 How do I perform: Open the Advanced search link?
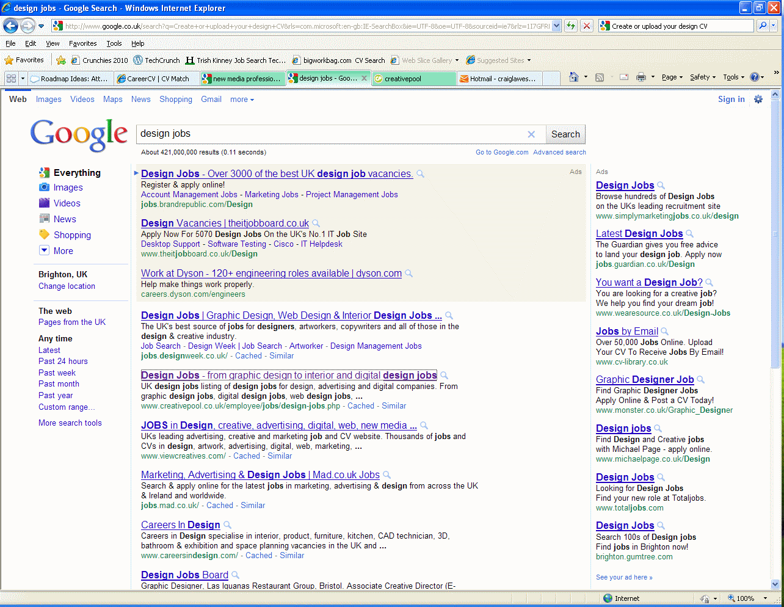(x=559, y=152)
